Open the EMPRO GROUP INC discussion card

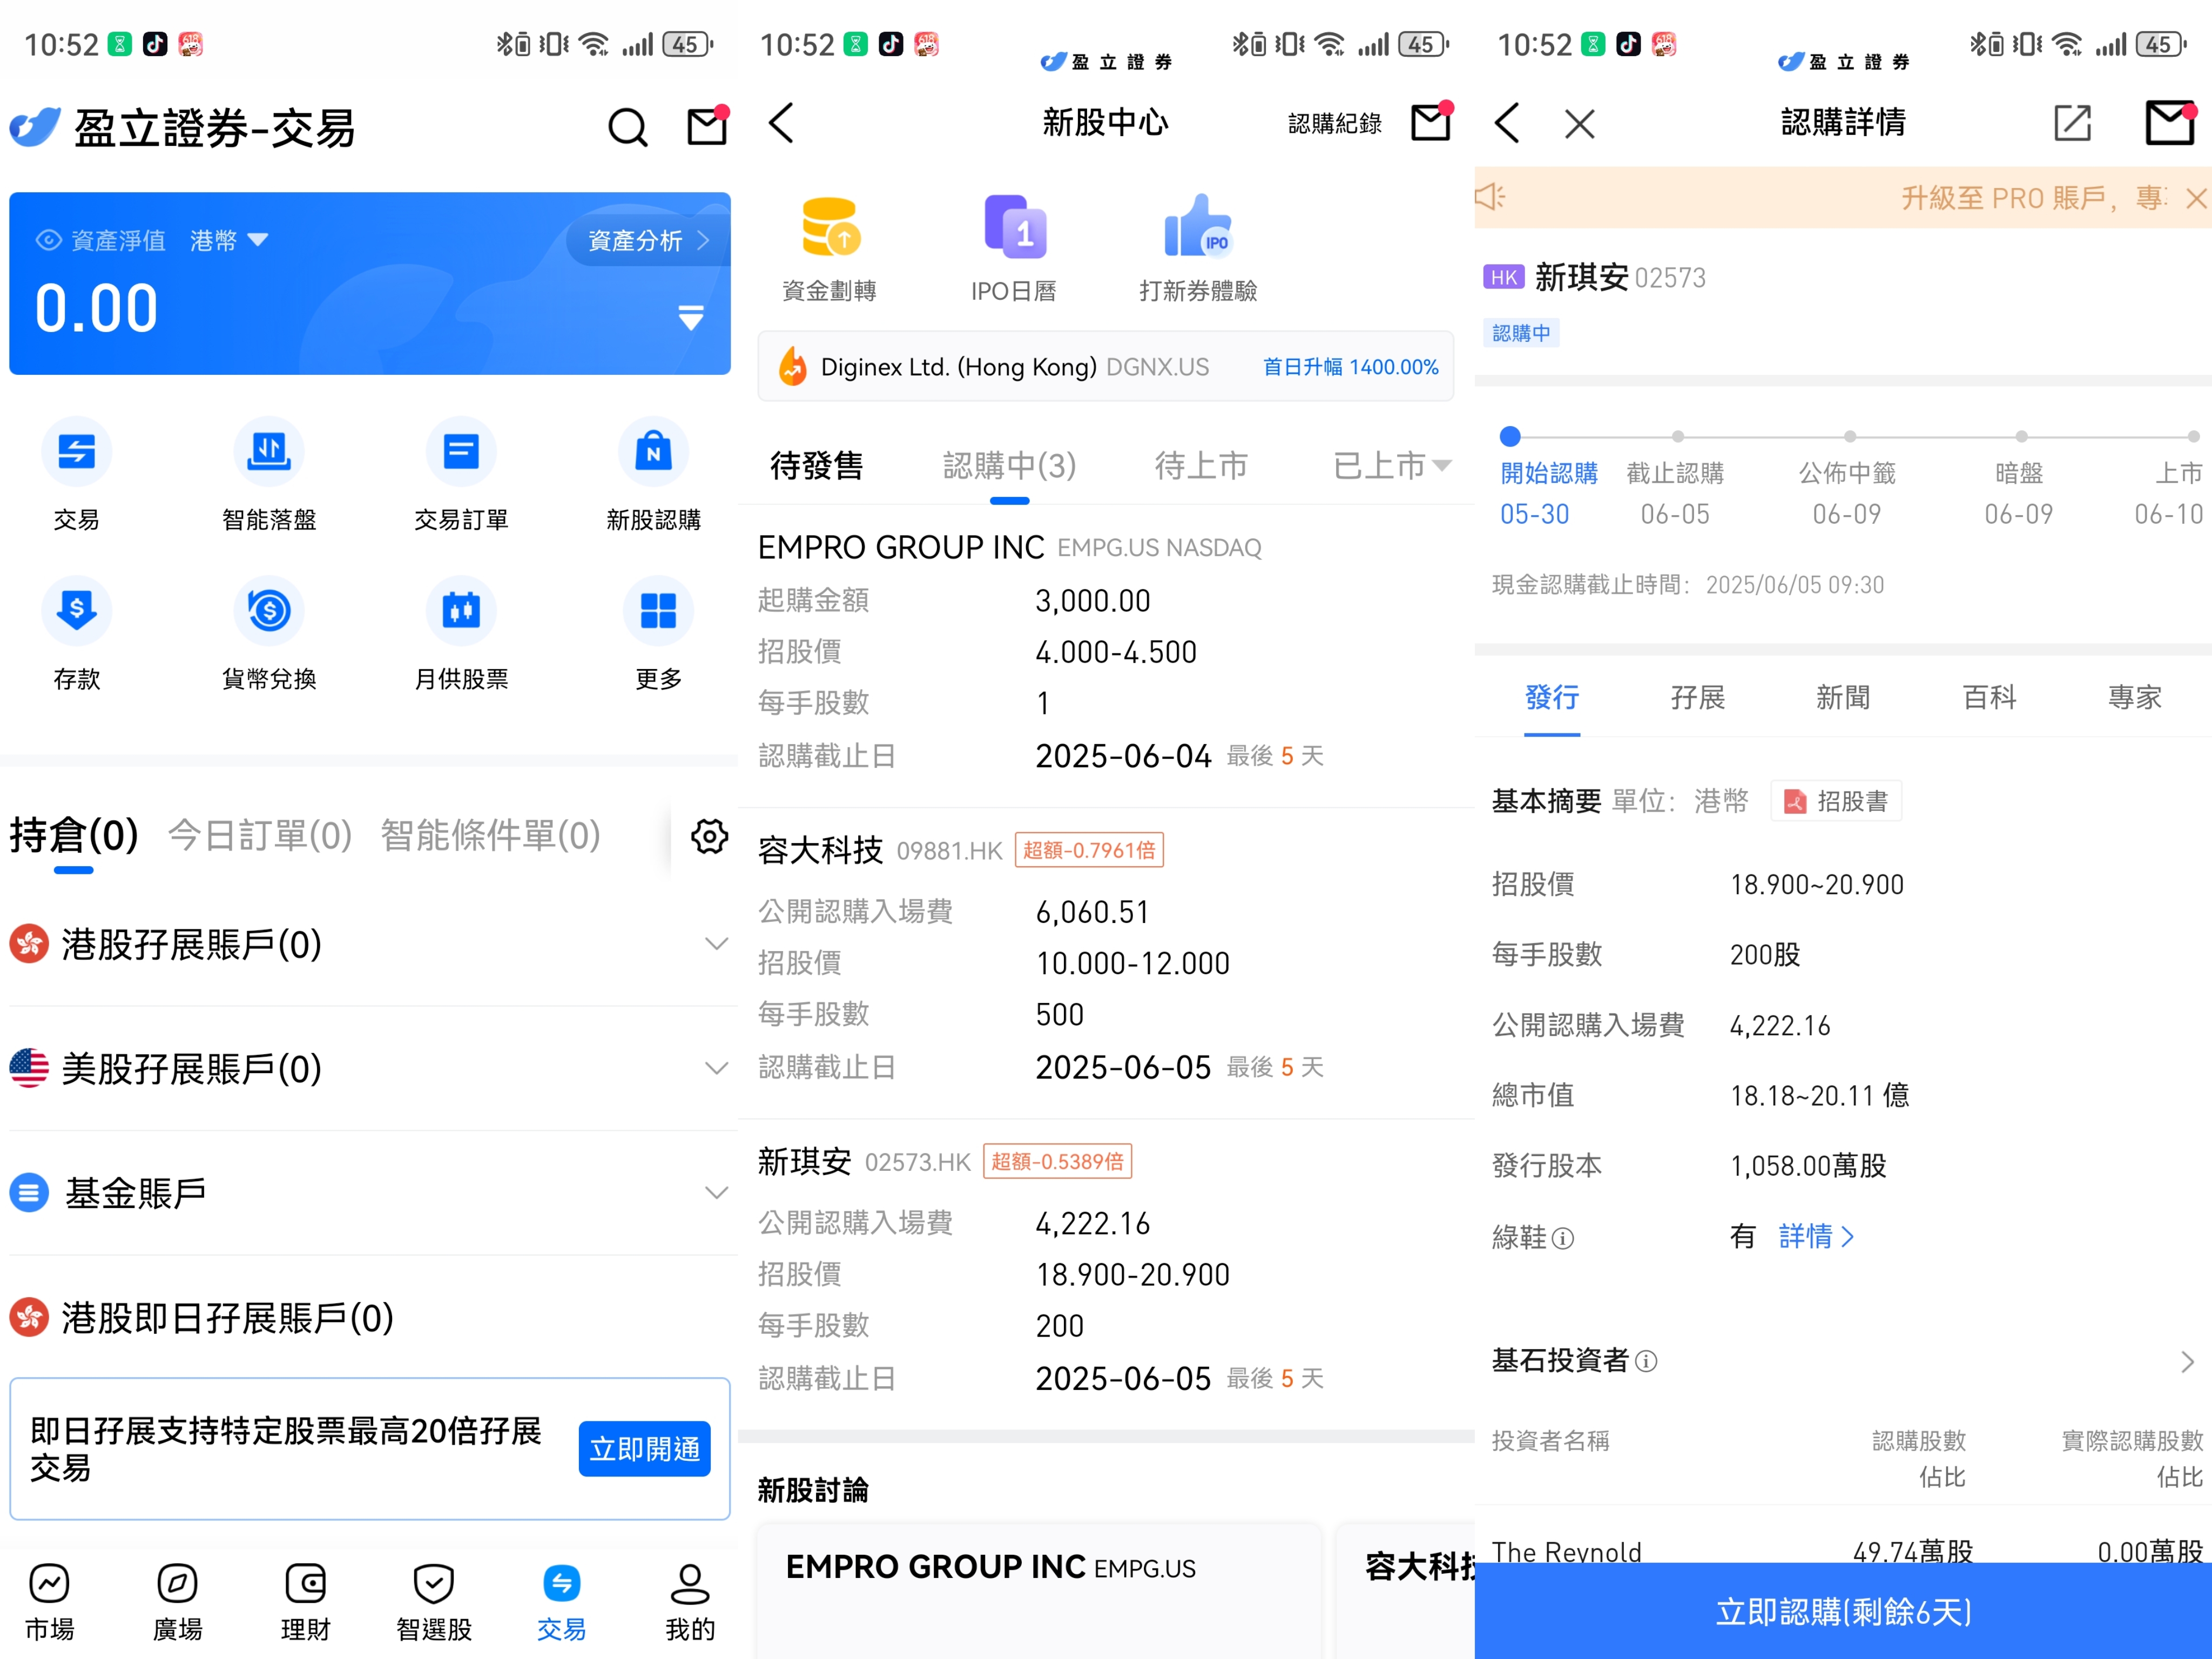[1040, 1590]
